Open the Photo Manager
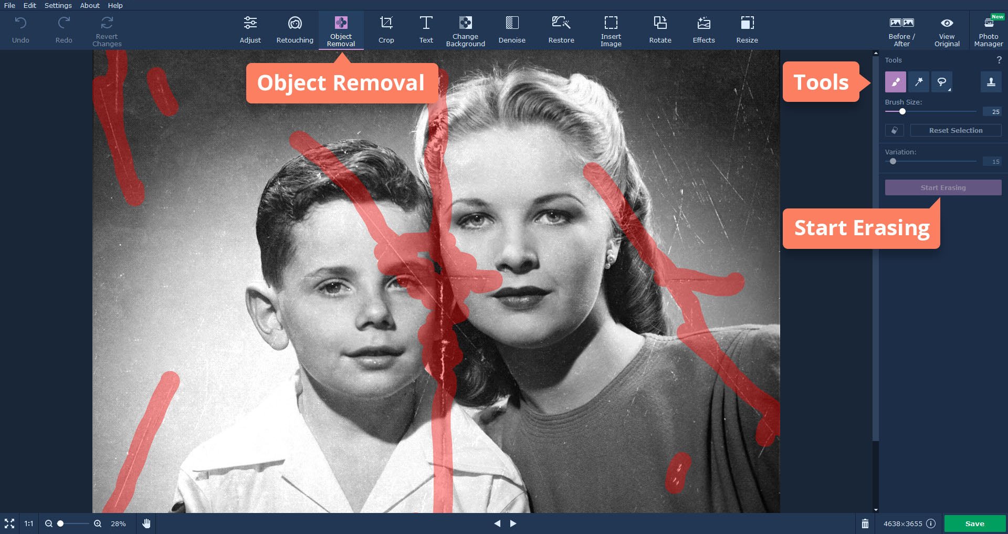Screen dimensions: 1008x534 coord(989,30)
